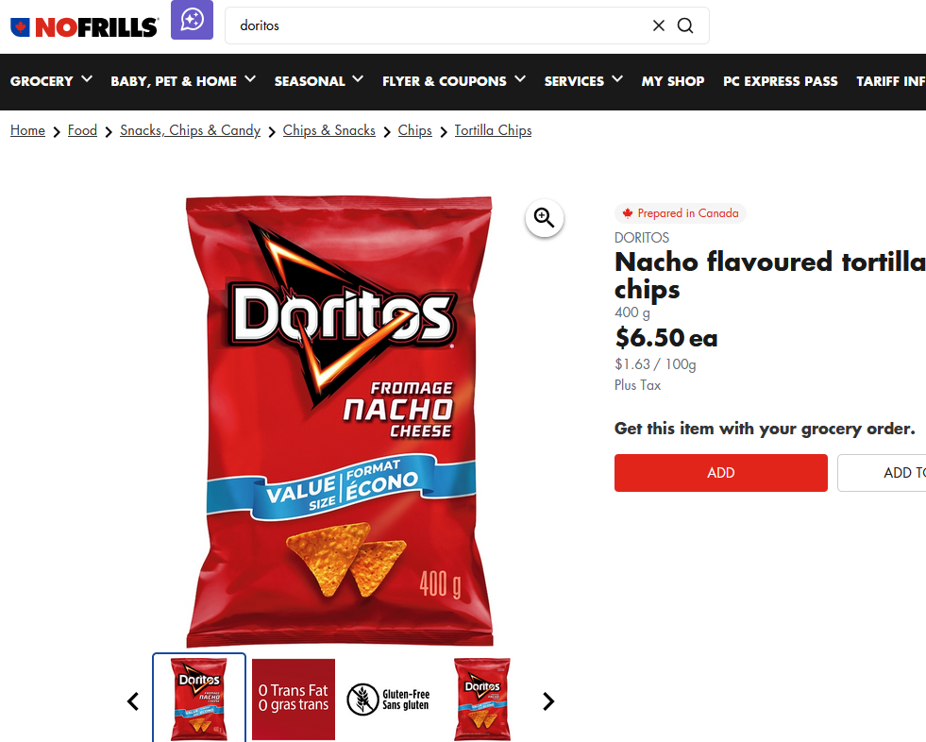
Task: Expand the Baby, Pet & Home menu
Action: click(183, 81)
